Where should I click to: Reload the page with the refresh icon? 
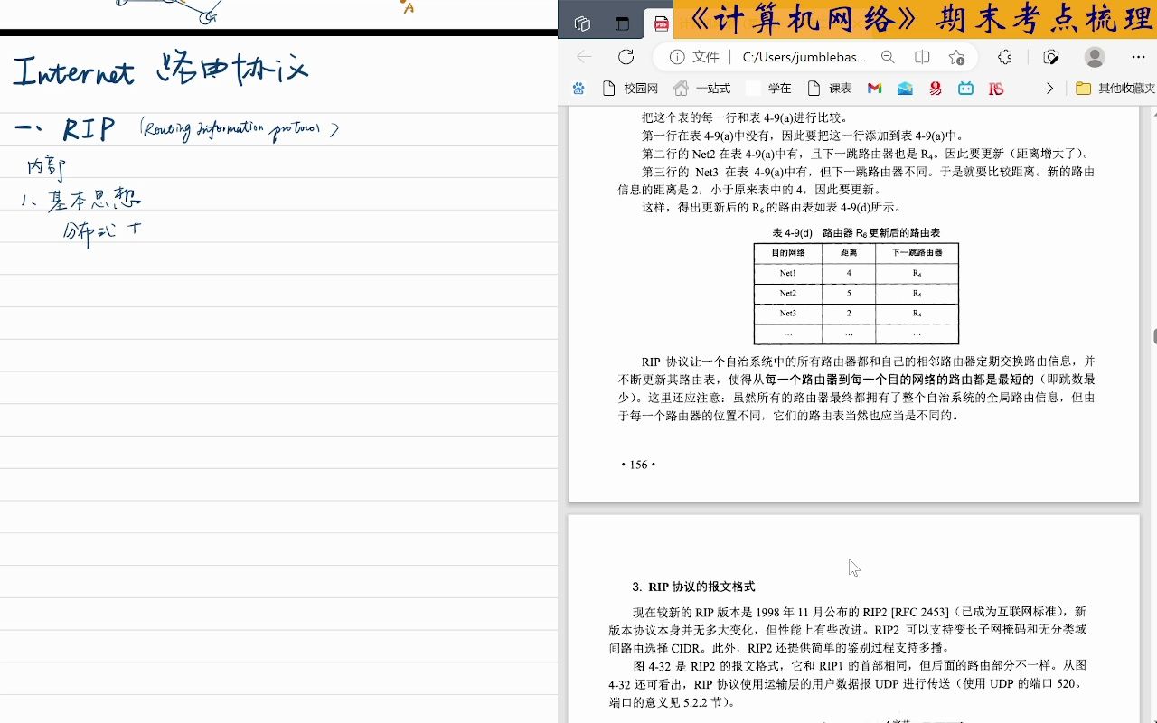[626, 57]
